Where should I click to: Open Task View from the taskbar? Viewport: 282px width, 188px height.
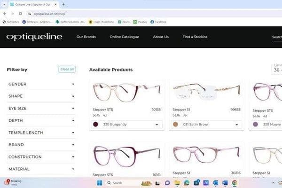click(x=157, y=183)
